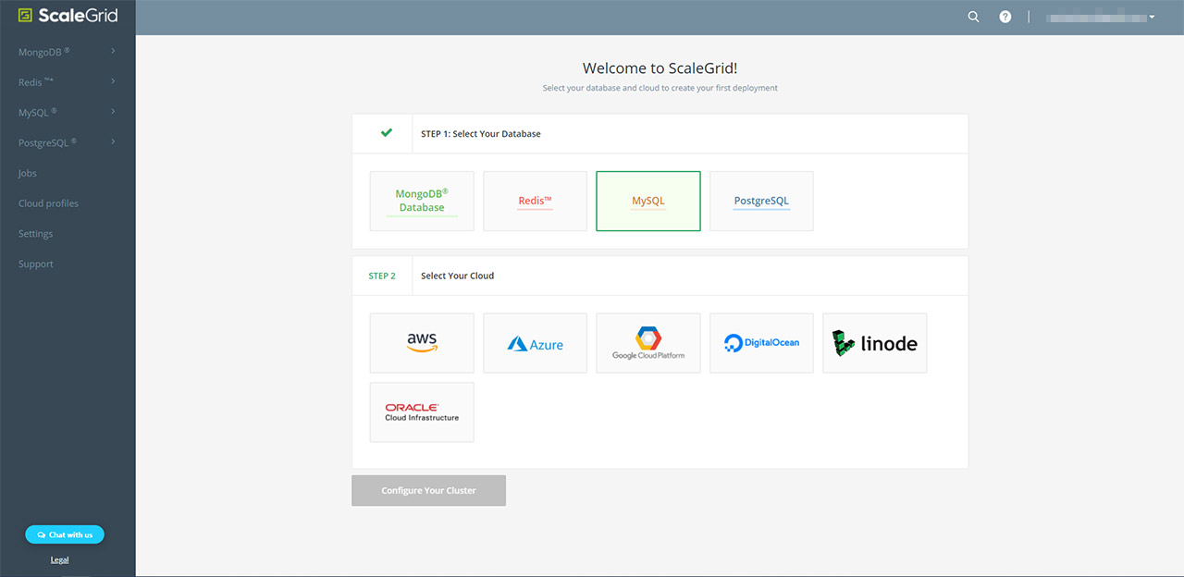Viewport: 1184px width, 577px height.
Task: Open MySQL in the sidebar
Action: [38, 113]
